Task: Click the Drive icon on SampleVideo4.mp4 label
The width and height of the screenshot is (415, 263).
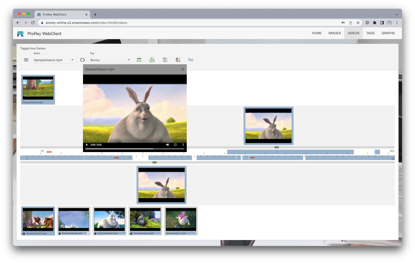Action: 24,234
